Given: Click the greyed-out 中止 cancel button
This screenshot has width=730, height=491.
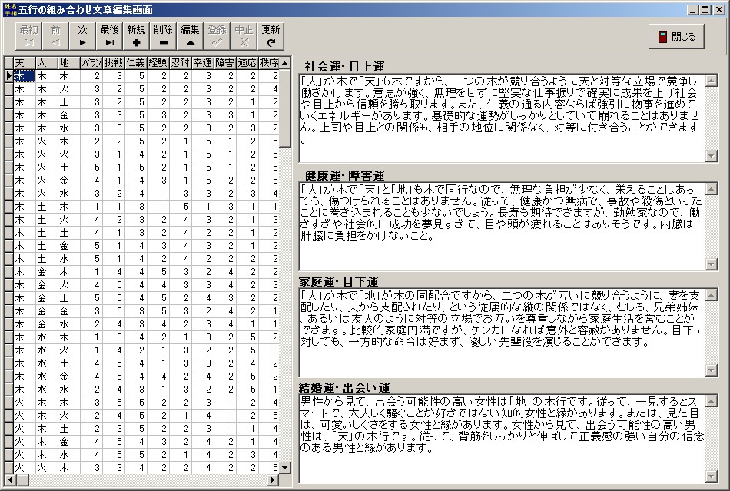Looking at the screenshot, I should pos(244,36).
